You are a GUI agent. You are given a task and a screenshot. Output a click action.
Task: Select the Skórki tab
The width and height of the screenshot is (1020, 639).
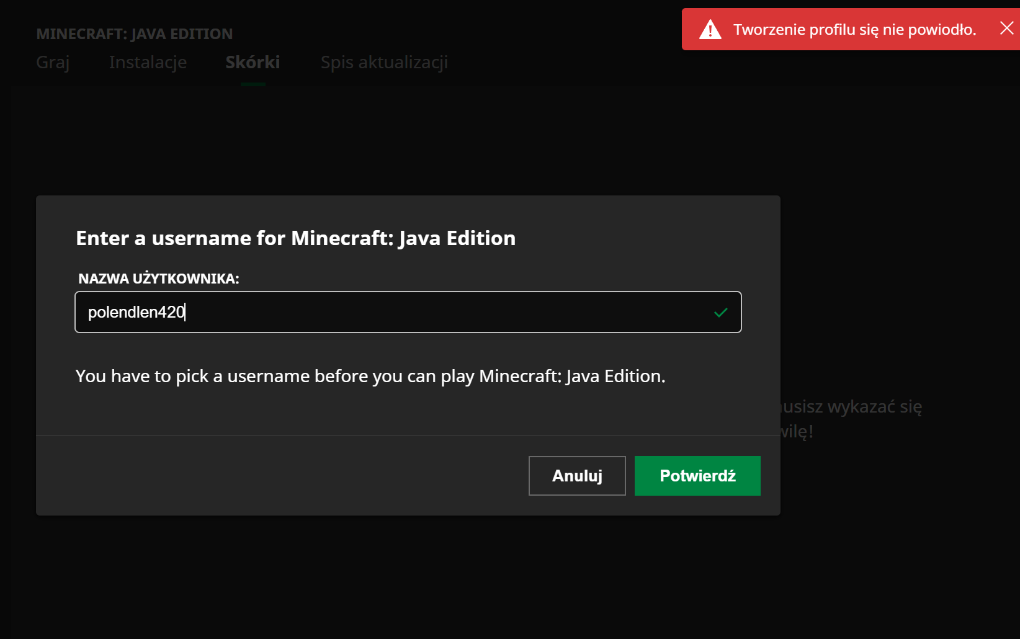(253, 62)
